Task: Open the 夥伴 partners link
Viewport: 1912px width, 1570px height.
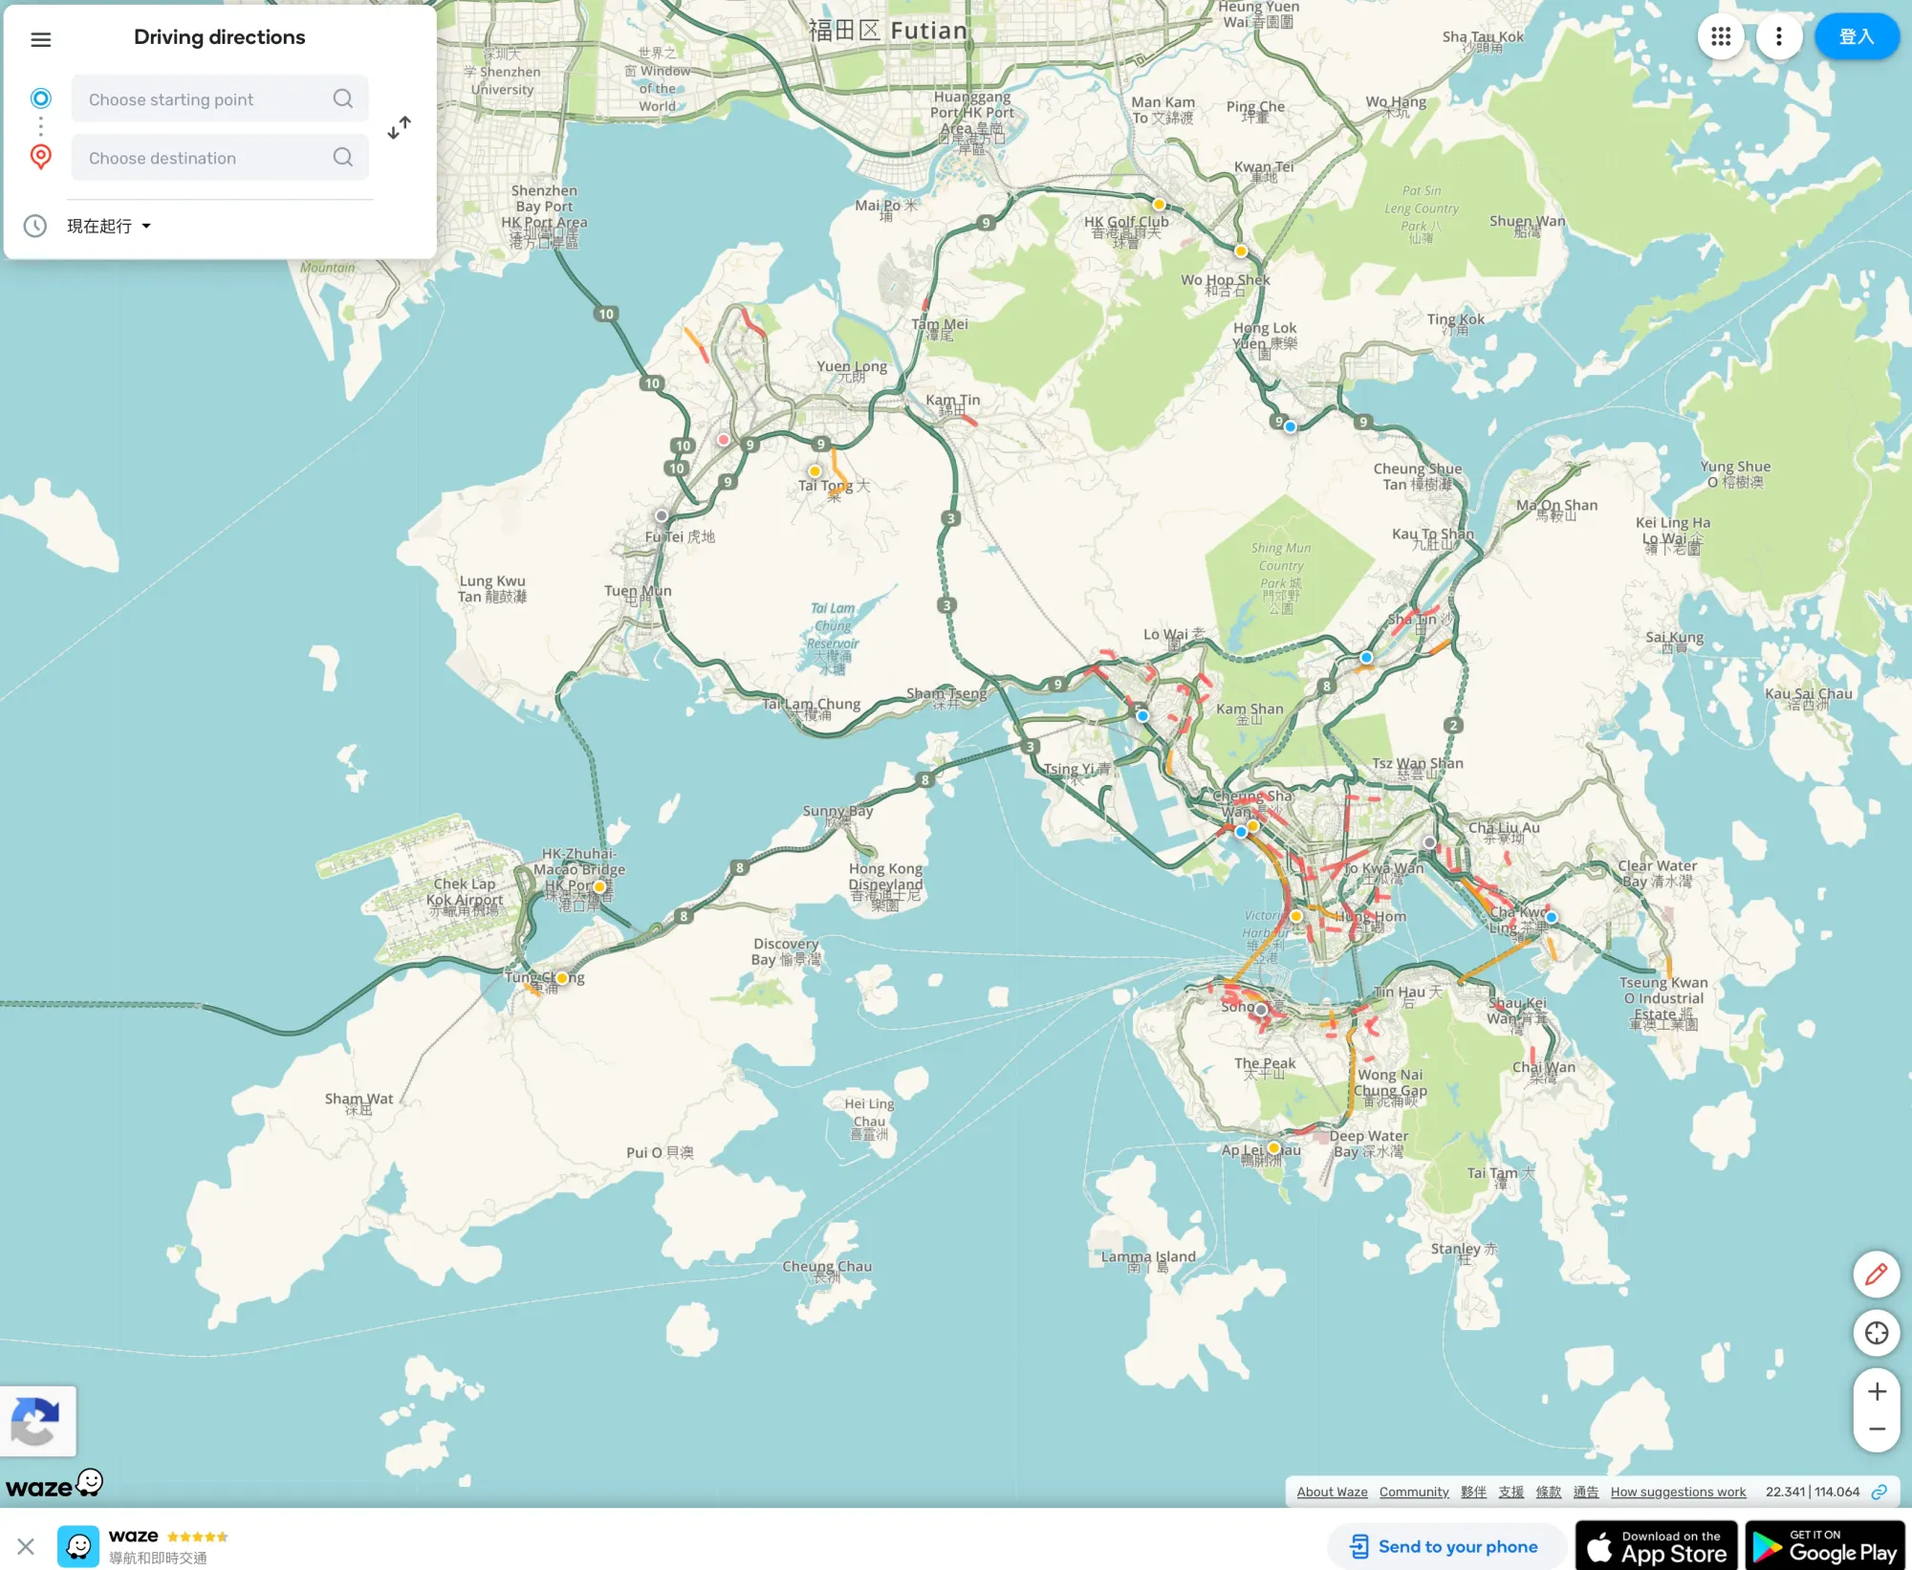Action: click(x=1473, y=1492)
